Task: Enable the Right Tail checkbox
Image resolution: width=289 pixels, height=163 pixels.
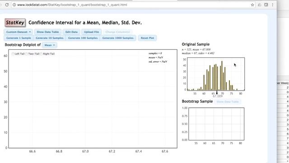Action: pos(41,54)
